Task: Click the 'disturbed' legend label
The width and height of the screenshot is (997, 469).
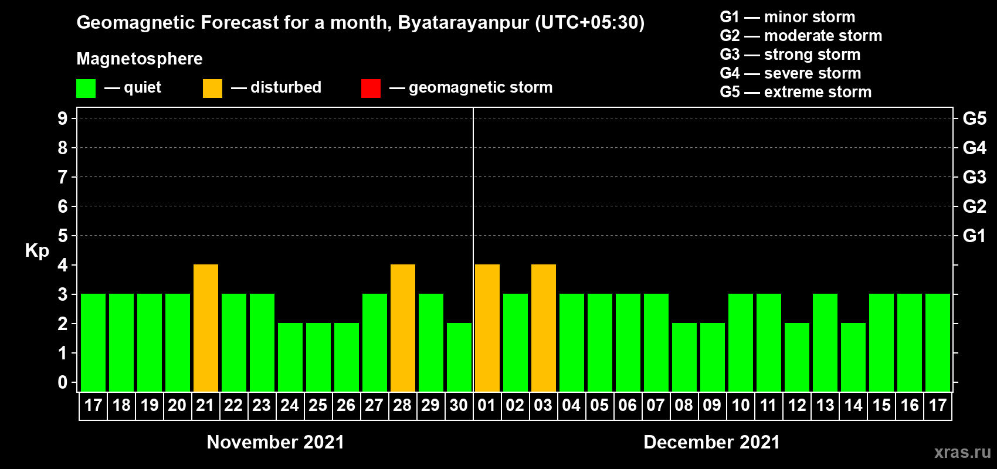Action: (x=286, y=87)
